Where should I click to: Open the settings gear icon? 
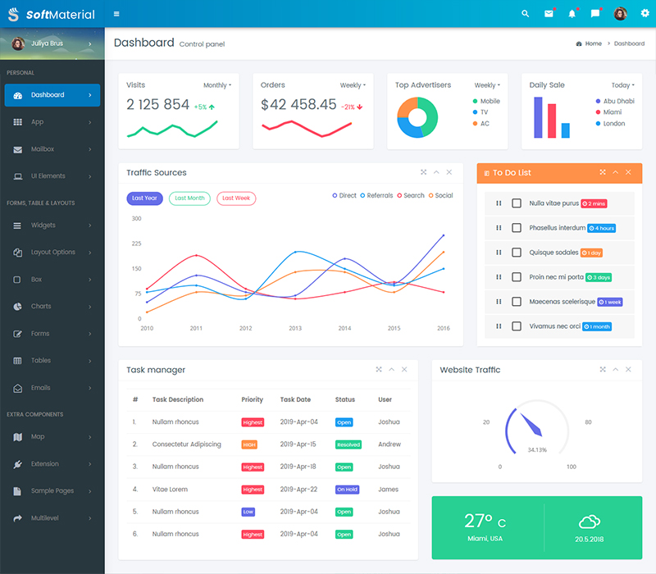pos(645,14)
